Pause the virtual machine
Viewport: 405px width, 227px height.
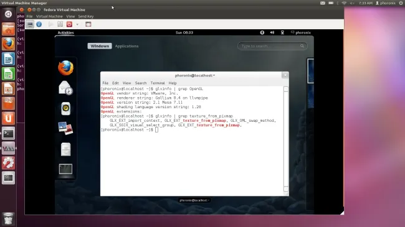[60, 24]
